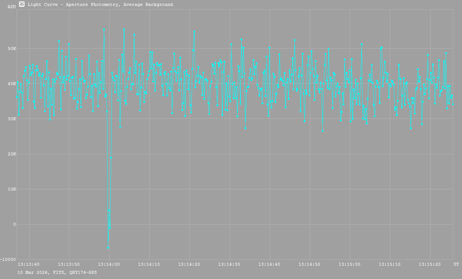The height and width of the screenshot is (279, 462).
Task: Pick the peak data point near 13:14:21
Action: tap(194, 32)
